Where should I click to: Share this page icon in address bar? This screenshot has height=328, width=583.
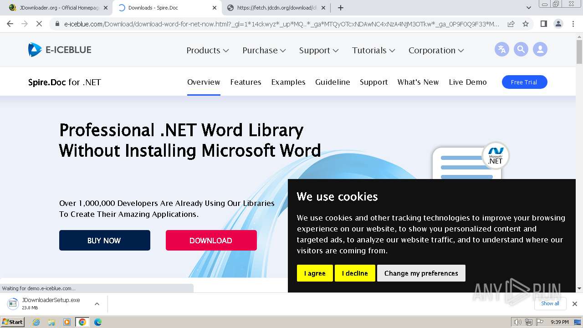pyautogui.click(x=511, y=24)
